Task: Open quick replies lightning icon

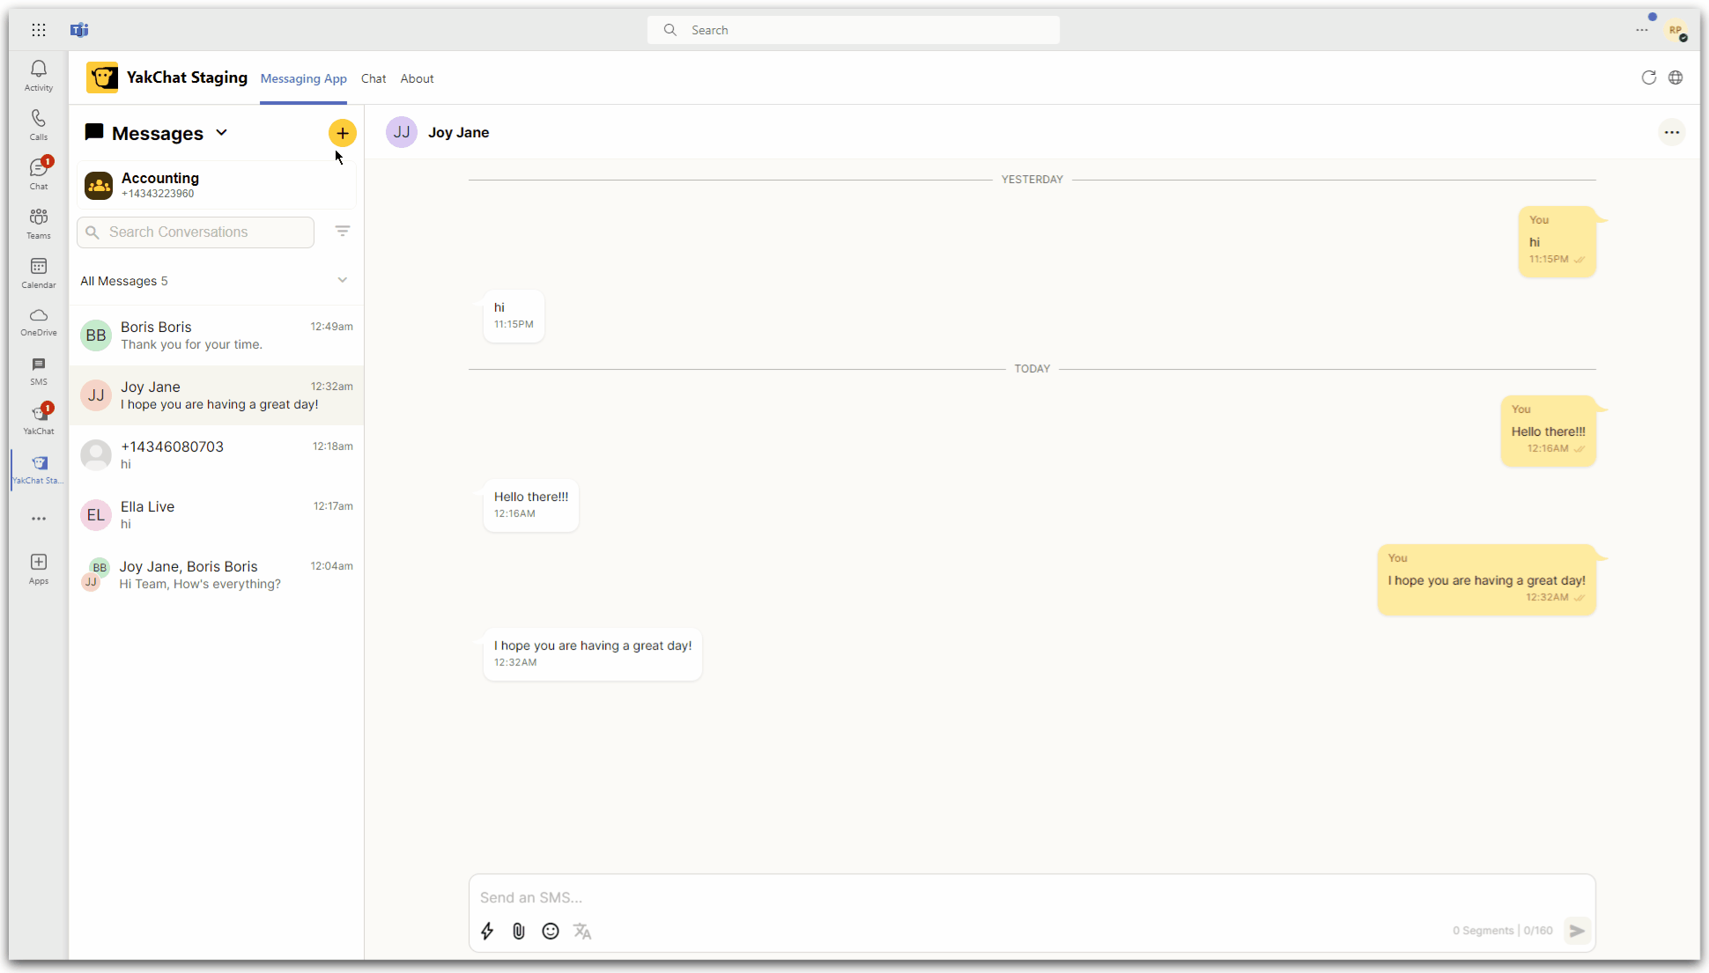Action: [487, 931]
